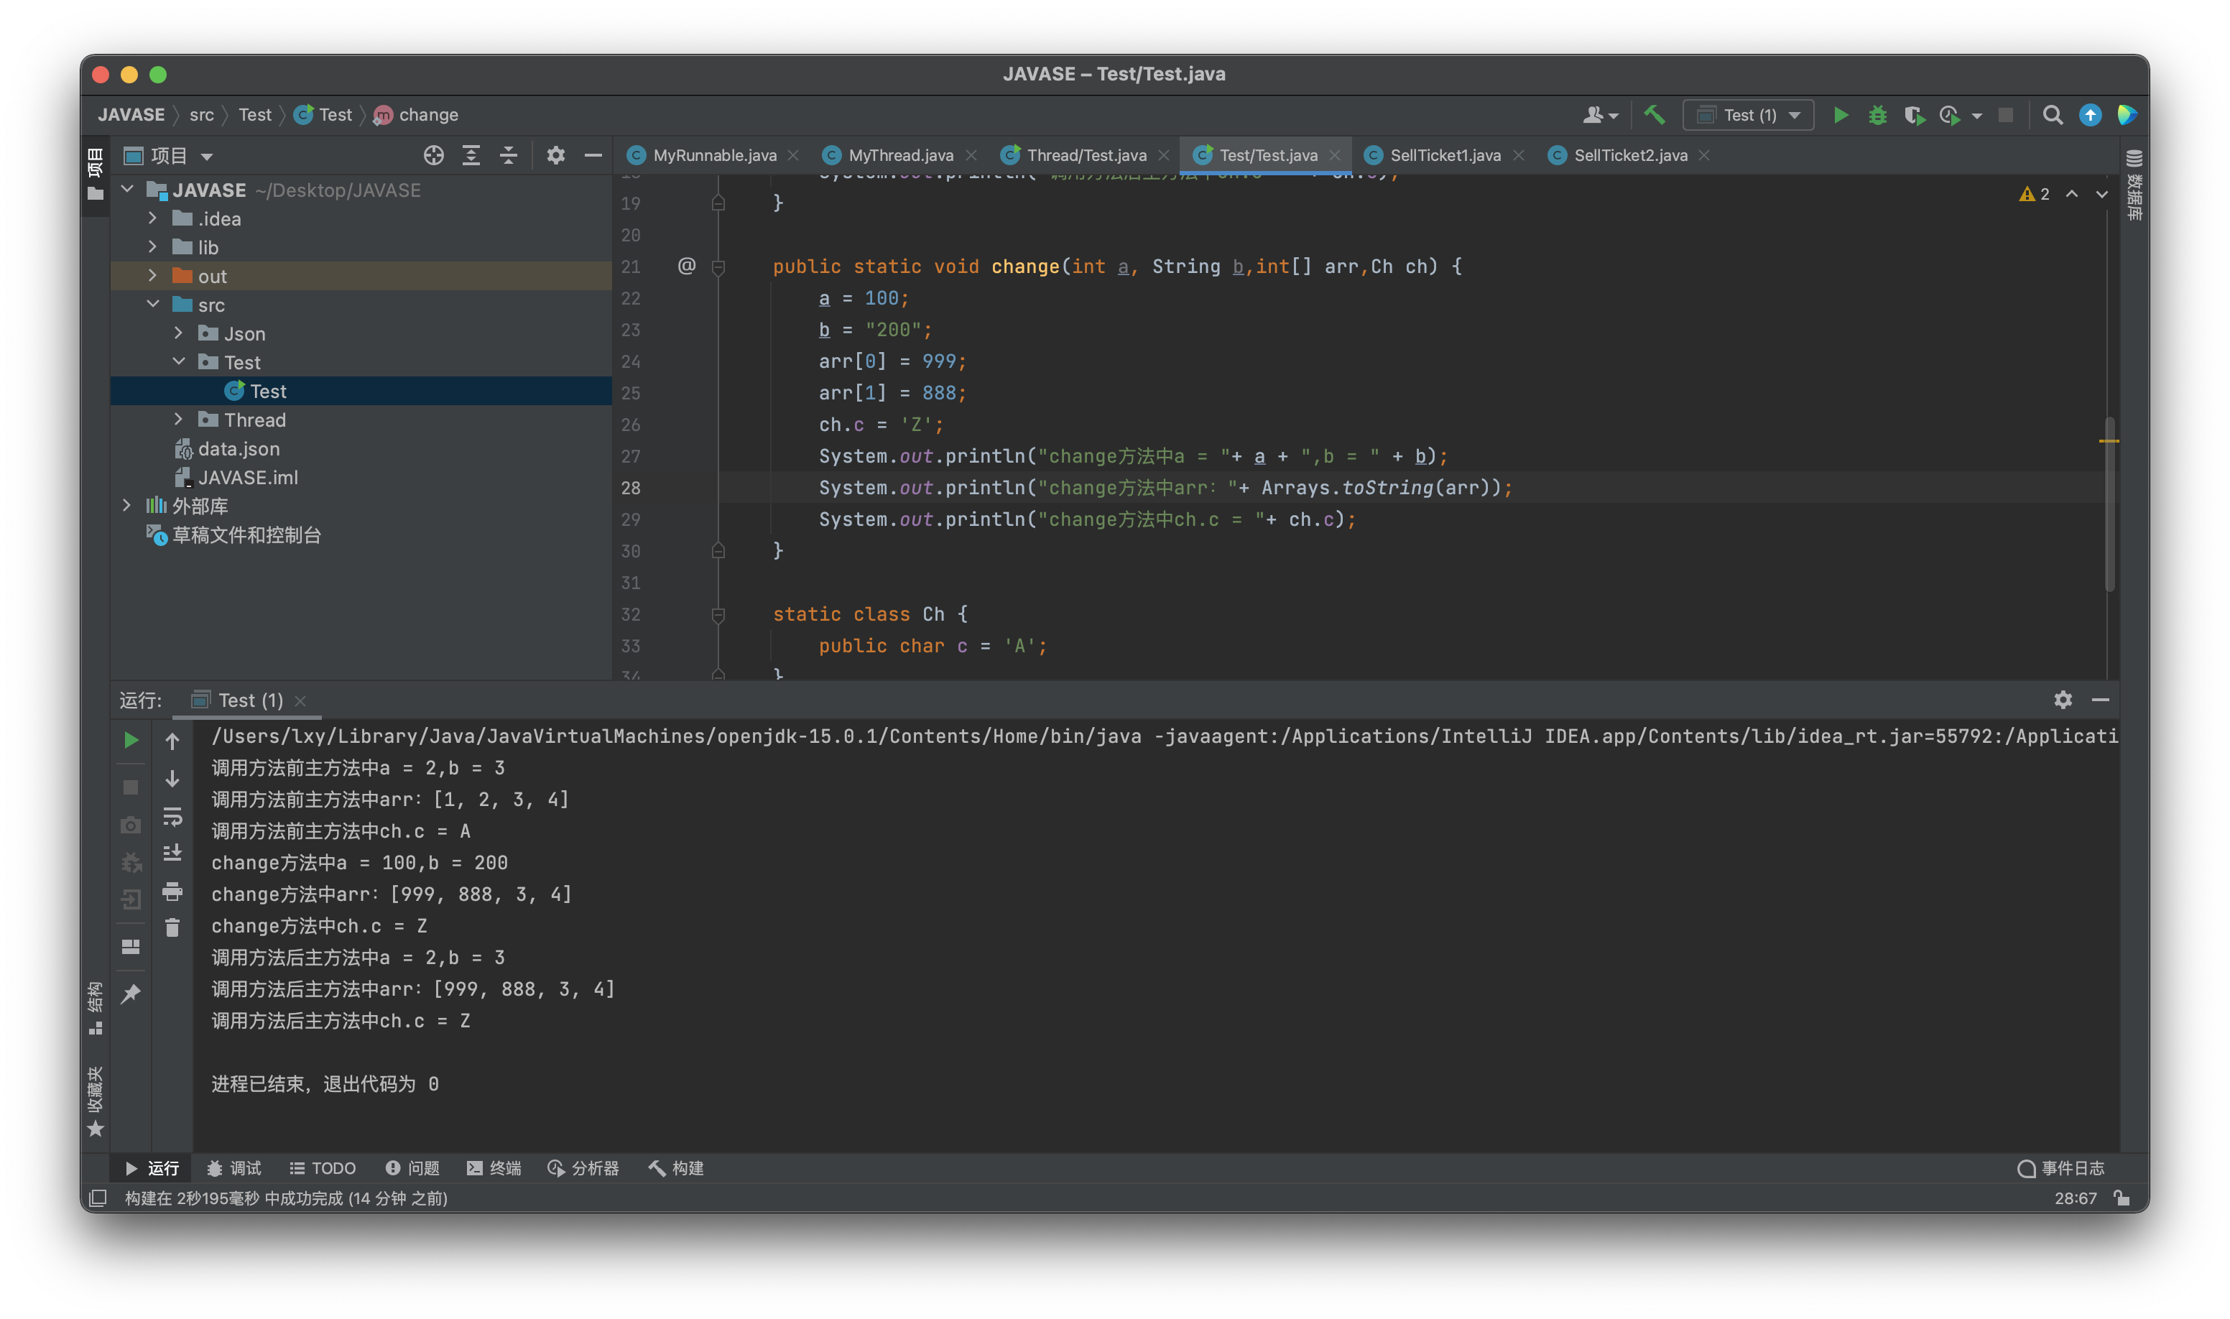Viewport: 2230px width, 1319px height.
Task: Open the Test (1) run configuration dropdown
Action: pos(1748,116)
